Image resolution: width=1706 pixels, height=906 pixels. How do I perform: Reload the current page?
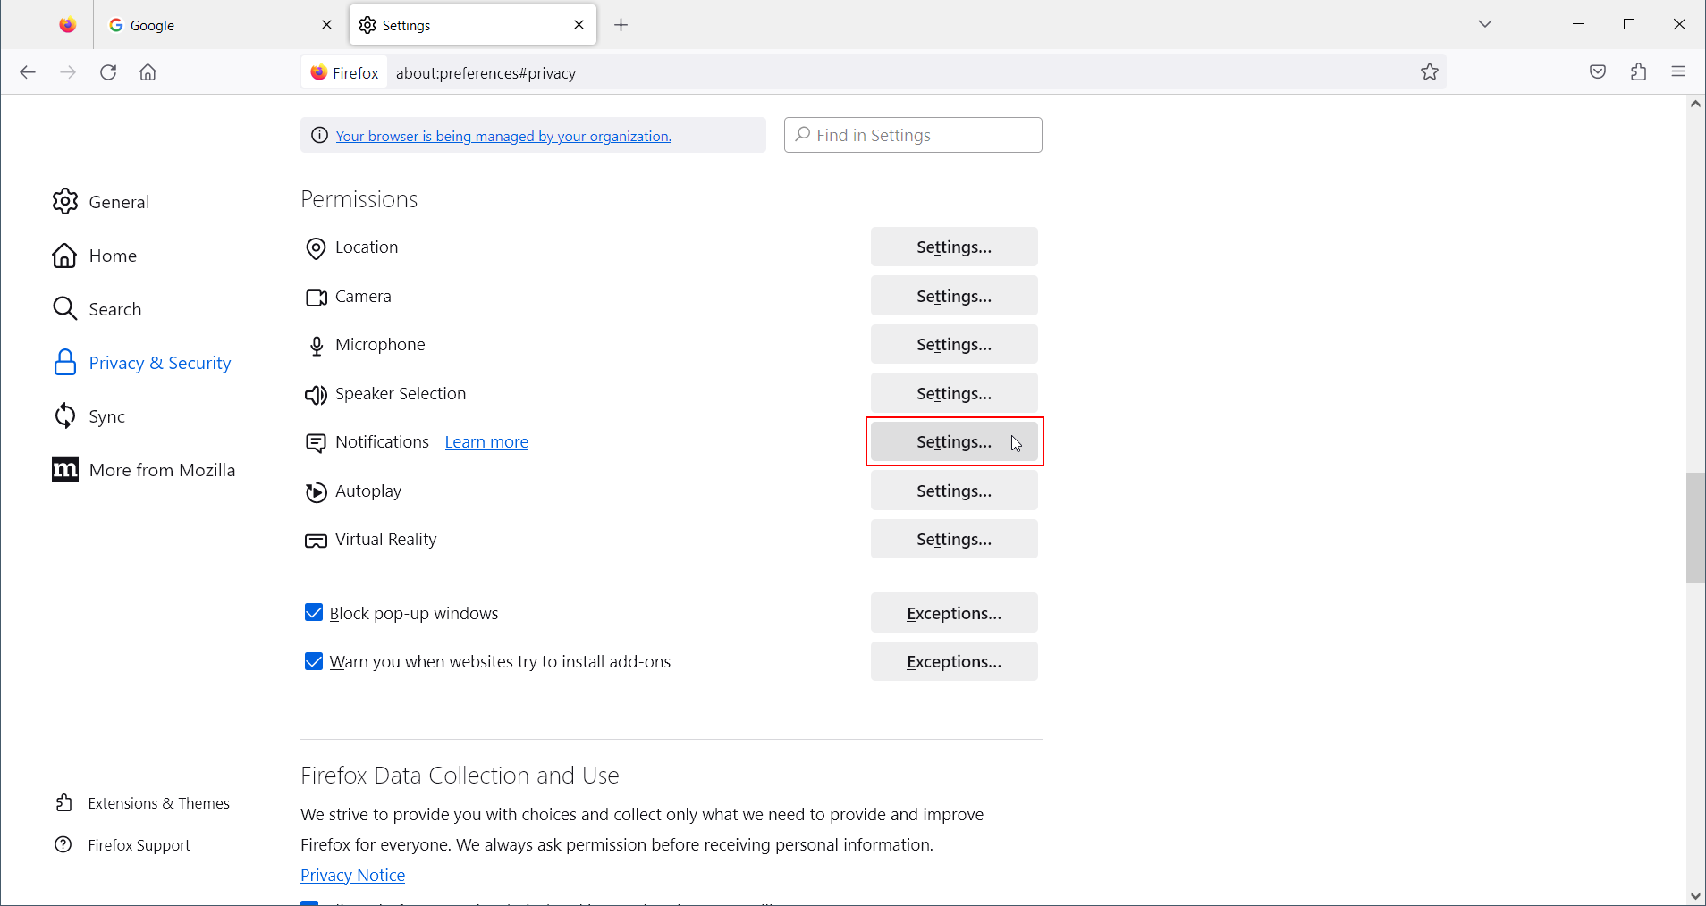(x=108, y=72)
